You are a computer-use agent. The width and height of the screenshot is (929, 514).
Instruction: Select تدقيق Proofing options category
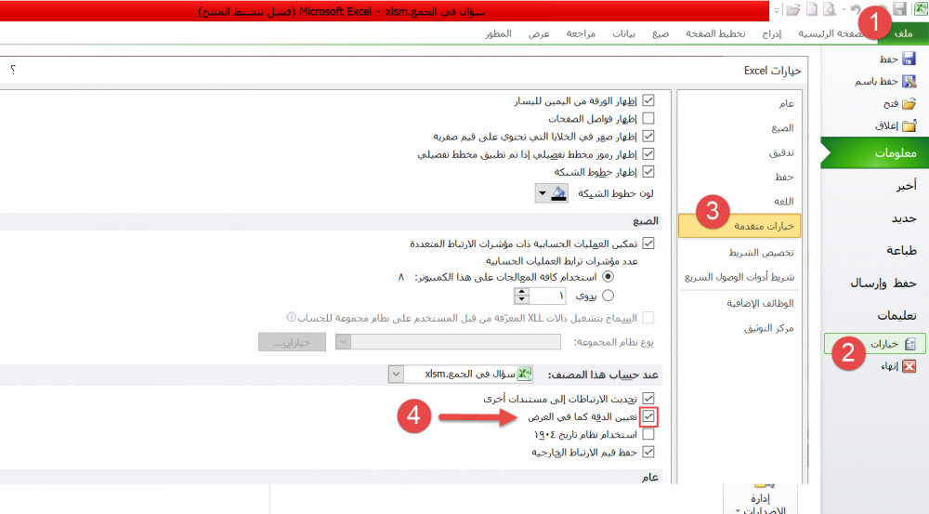click(x=739, y=153)
